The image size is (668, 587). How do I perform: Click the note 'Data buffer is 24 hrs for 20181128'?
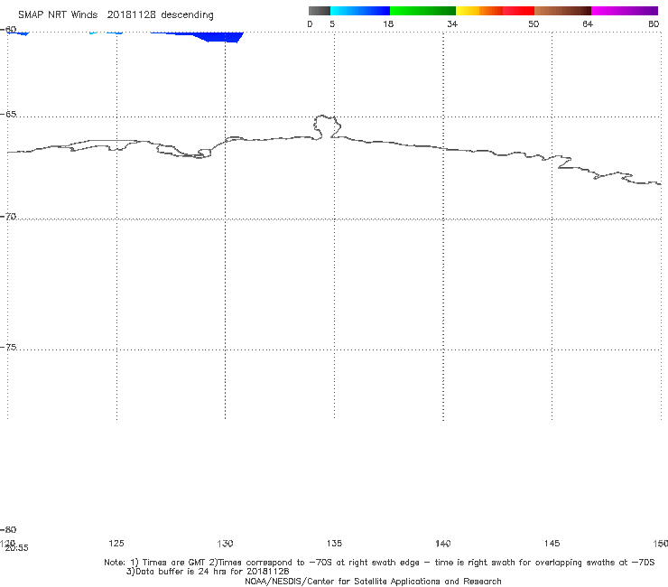(x=208, y=572)
